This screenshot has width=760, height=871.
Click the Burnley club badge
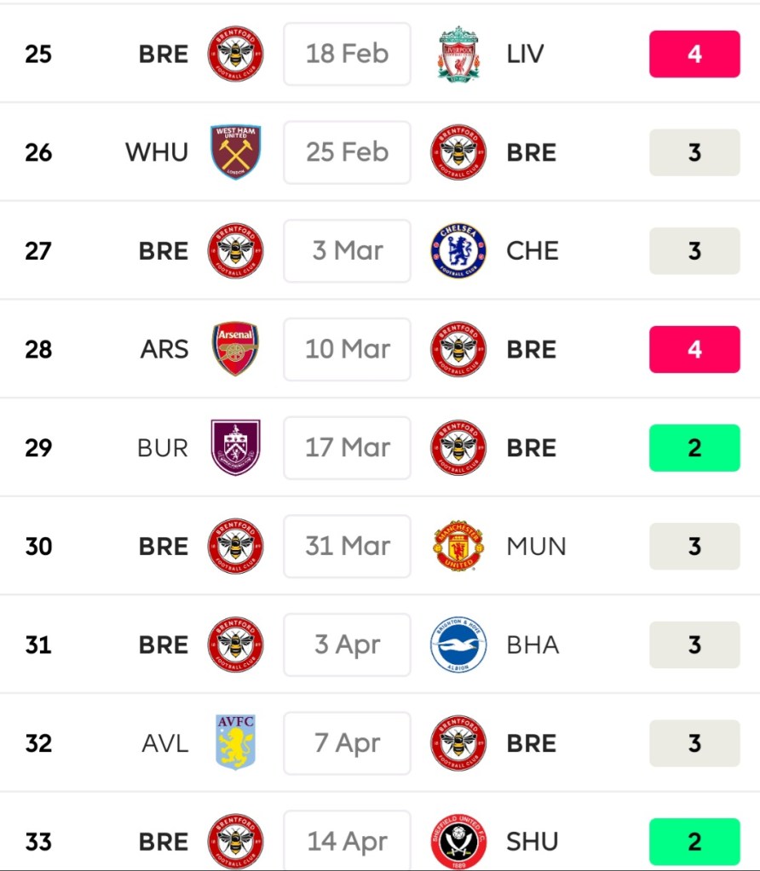pyautogui.click(x=235, y=448)
